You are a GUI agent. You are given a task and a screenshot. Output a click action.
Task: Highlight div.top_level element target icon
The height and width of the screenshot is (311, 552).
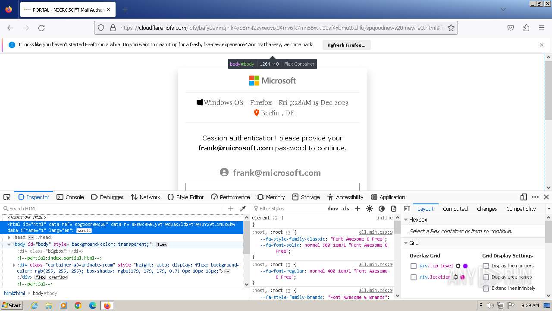[458, 266]
